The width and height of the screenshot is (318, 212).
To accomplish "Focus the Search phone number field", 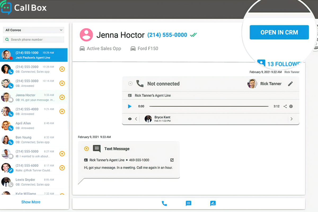I will pos(34,39).
